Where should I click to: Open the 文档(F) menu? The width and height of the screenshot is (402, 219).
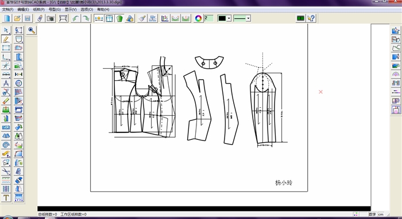coord(7,10)
